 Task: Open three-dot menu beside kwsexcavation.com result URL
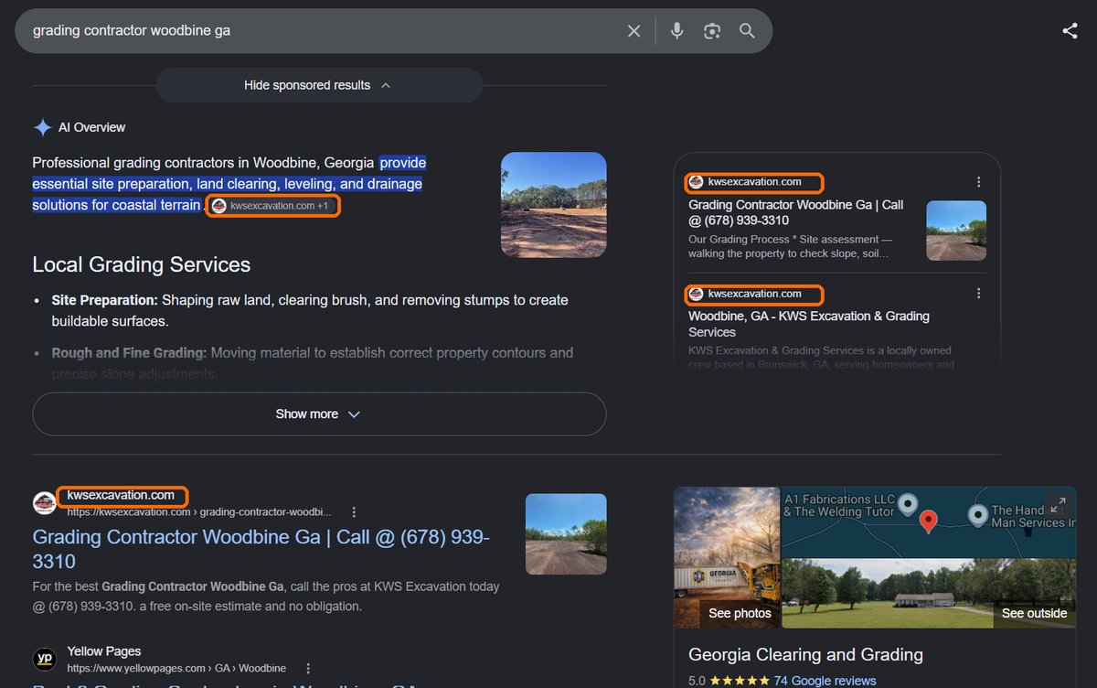354,512
